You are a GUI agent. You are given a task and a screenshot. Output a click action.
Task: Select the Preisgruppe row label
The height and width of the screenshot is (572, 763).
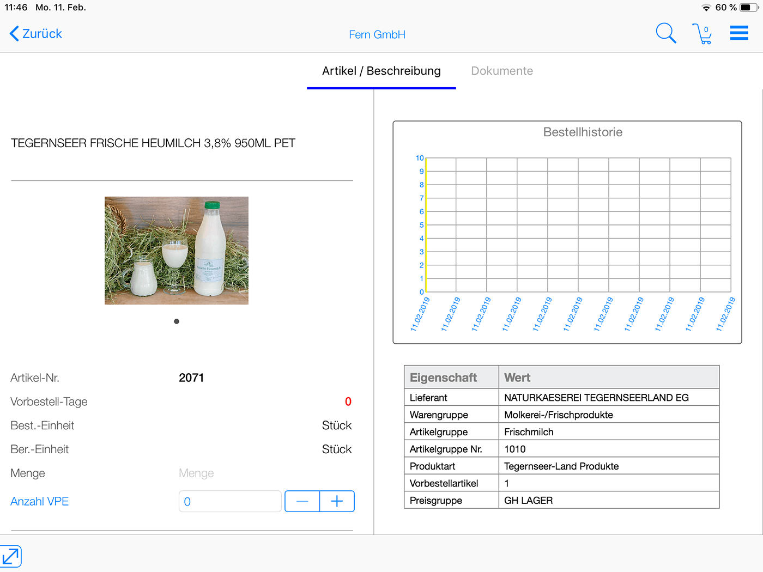[x=451, y=500]
